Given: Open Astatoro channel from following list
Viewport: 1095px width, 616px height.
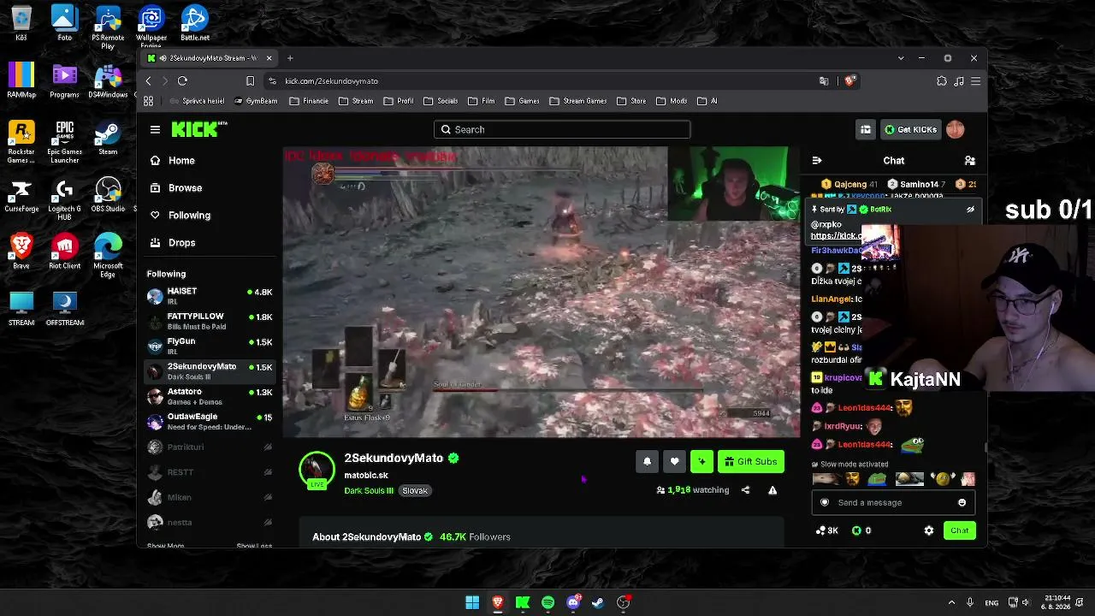Looking at the screenshot, I should coord(210,396).
